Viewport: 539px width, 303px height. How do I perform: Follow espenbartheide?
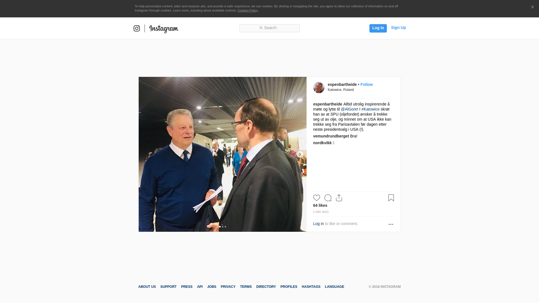coord(367,84)
